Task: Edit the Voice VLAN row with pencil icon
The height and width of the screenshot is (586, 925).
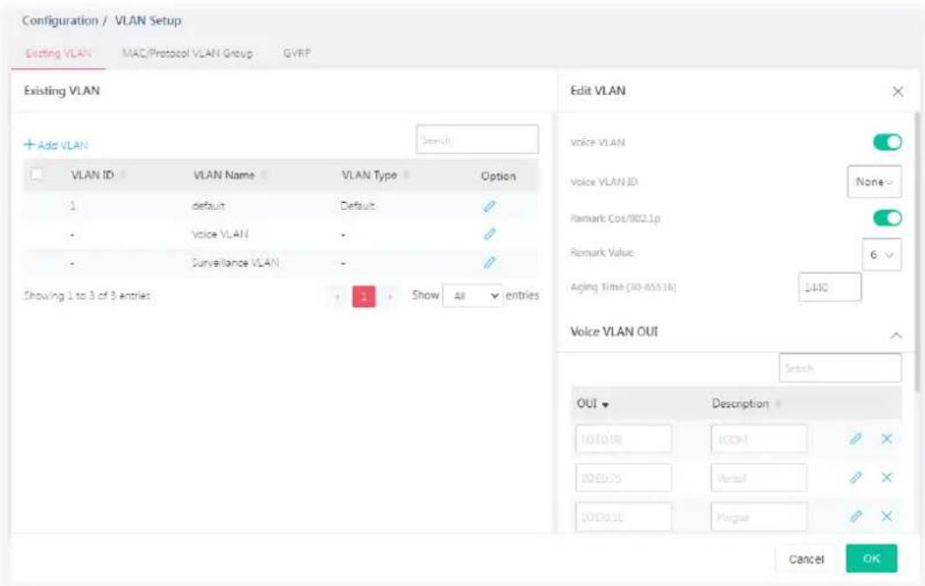Action: coord(489,234)
